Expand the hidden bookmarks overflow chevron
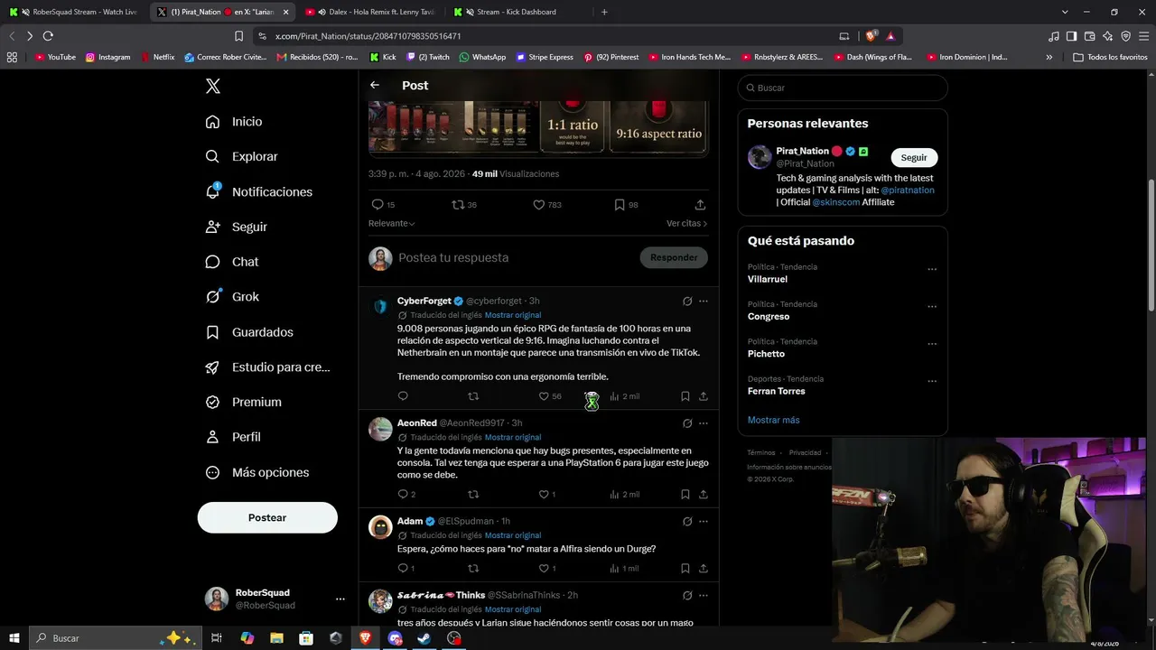1156x650 pixels. [1049, 57]
